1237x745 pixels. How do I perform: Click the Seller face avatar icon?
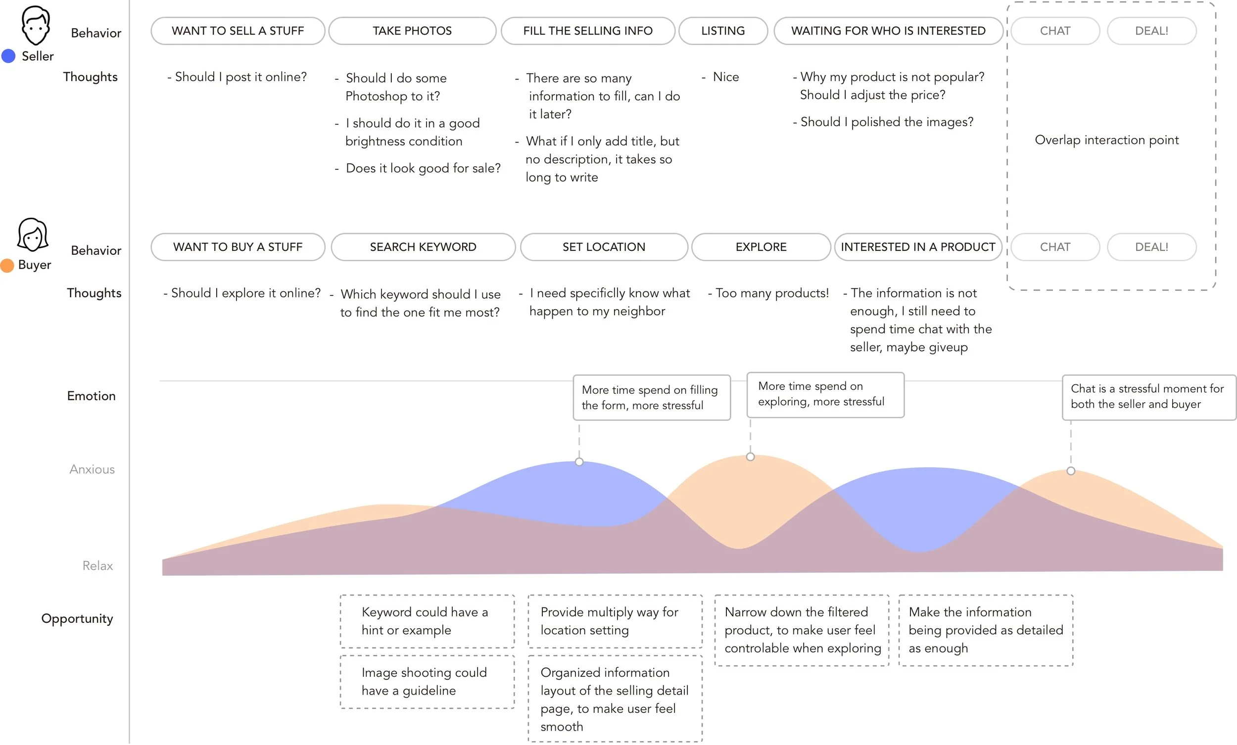pos(36,26)
